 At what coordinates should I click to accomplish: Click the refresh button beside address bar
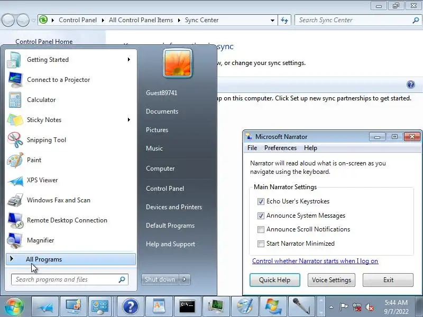[x=284, y=20]
